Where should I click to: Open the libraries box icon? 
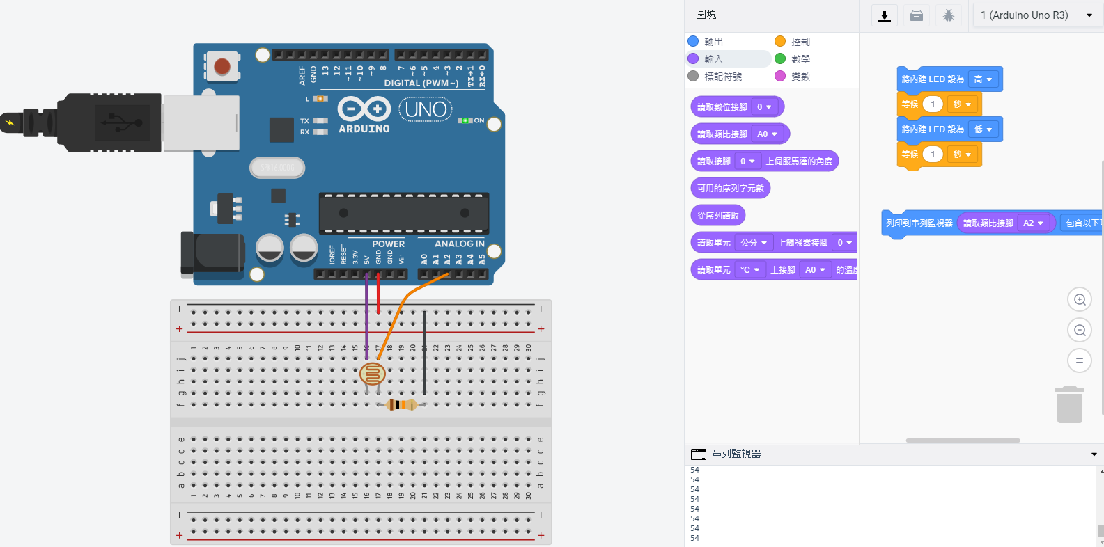click(917, 15)
